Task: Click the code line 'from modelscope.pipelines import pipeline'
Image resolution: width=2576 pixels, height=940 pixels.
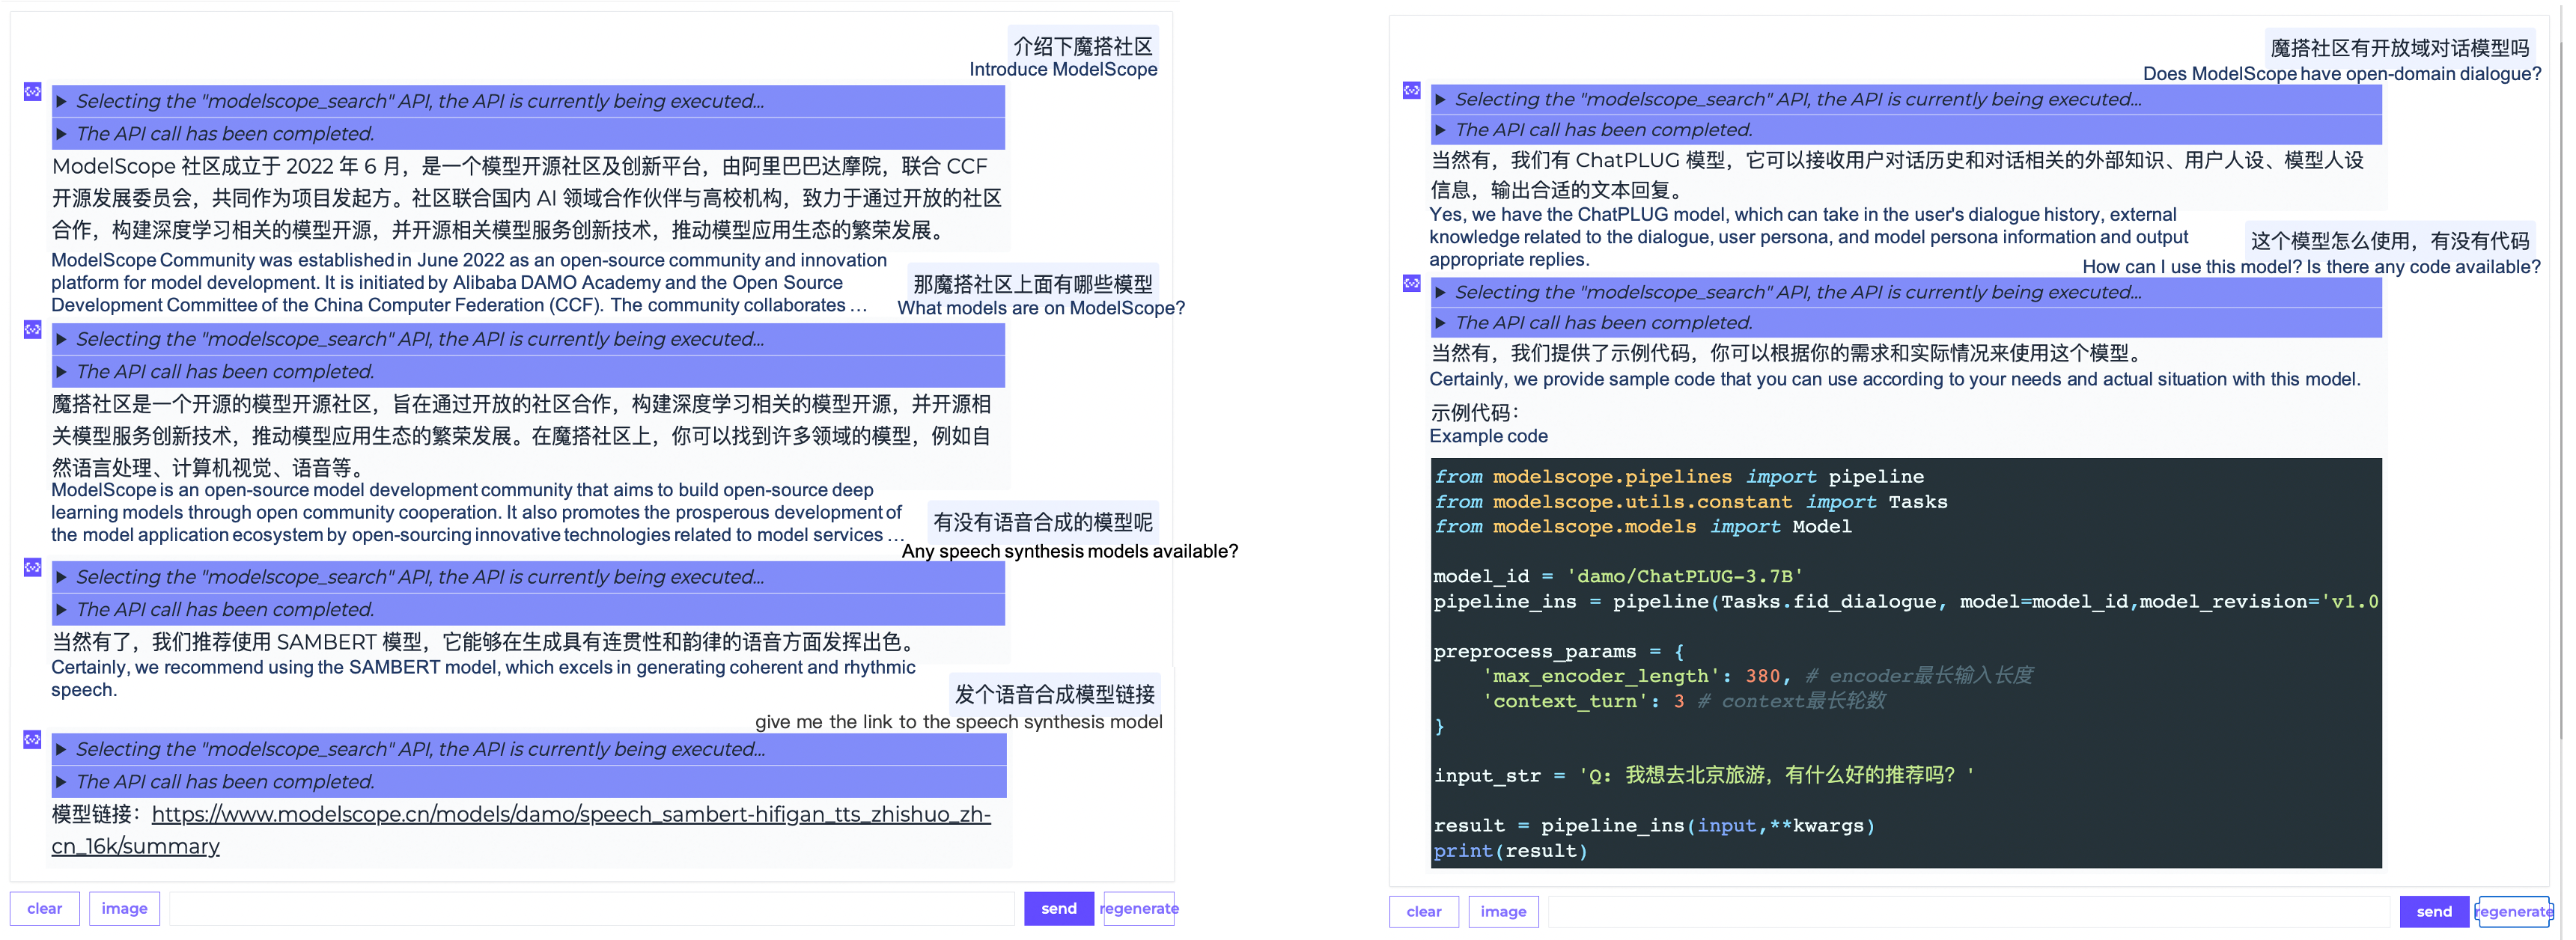Action: coord(1679,477)
